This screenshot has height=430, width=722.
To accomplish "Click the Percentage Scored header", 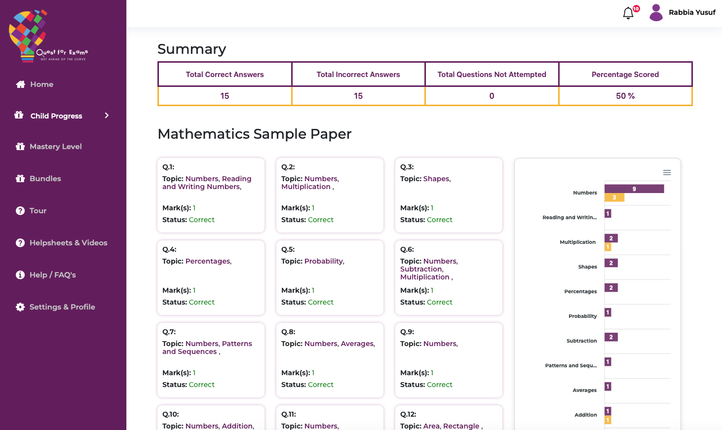I will [625, 75].
